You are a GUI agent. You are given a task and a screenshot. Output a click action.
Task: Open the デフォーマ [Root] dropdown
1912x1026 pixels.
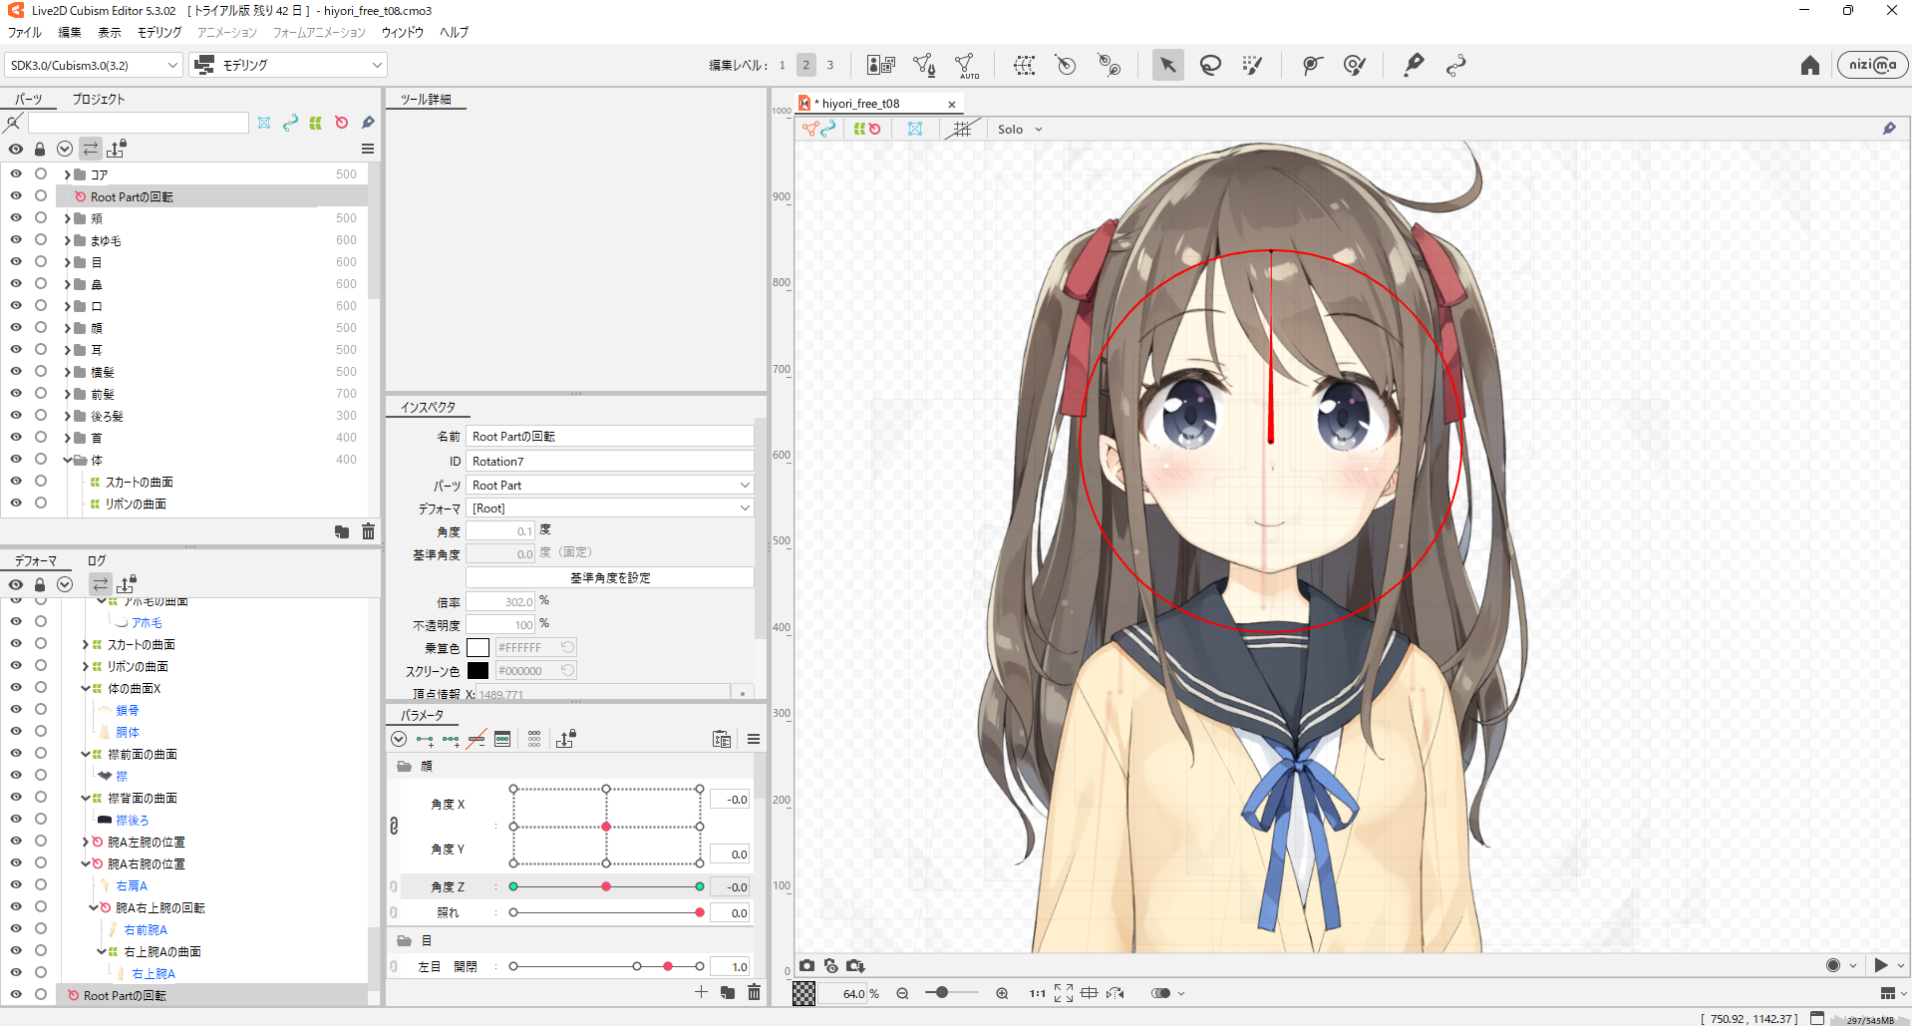(610, 508)
